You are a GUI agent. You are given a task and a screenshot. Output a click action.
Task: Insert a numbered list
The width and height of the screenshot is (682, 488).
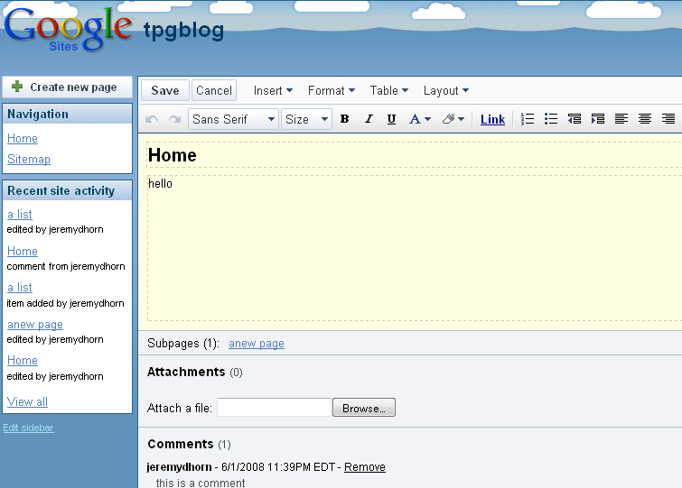pos(528,119)
